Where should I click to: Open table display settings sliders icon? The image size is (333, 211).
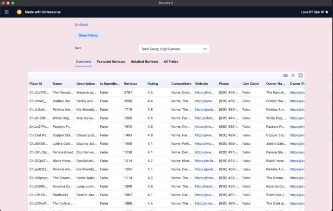pyautogui.click(x=293, y=75)
